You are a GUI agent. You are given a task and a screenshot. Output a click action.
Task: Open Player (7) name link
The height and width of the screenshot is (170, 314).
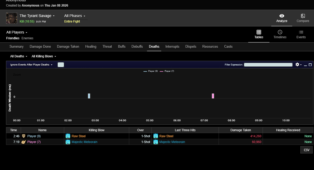pos(34,142)
